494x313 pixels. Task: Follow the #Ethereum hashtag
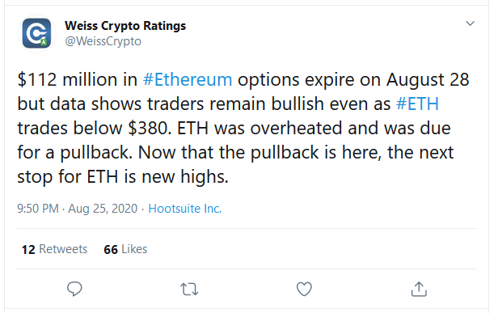188,79
